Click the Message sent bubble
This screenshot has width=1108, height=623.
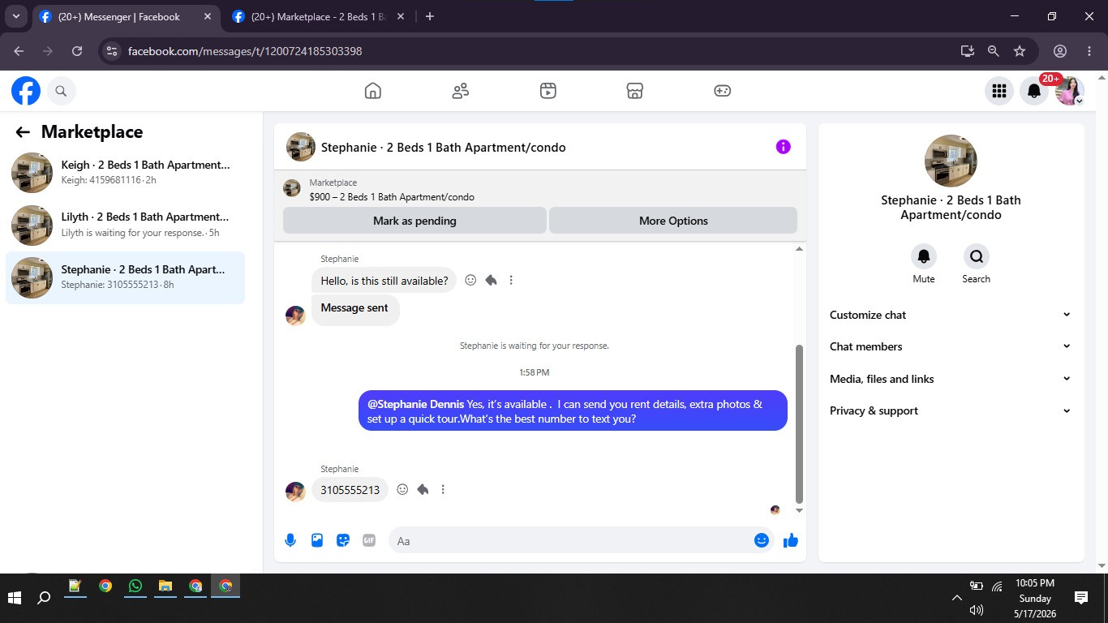tap(354, 309)
